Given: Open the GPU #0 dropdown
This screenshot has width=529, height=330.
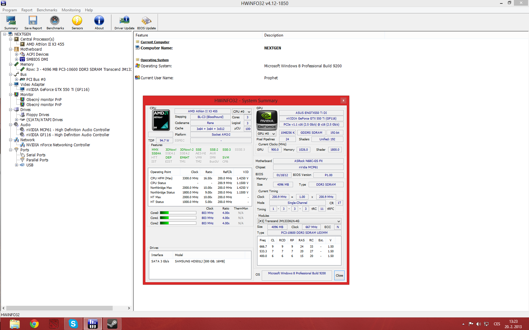Looking at the screenshot, I should 267,133.
